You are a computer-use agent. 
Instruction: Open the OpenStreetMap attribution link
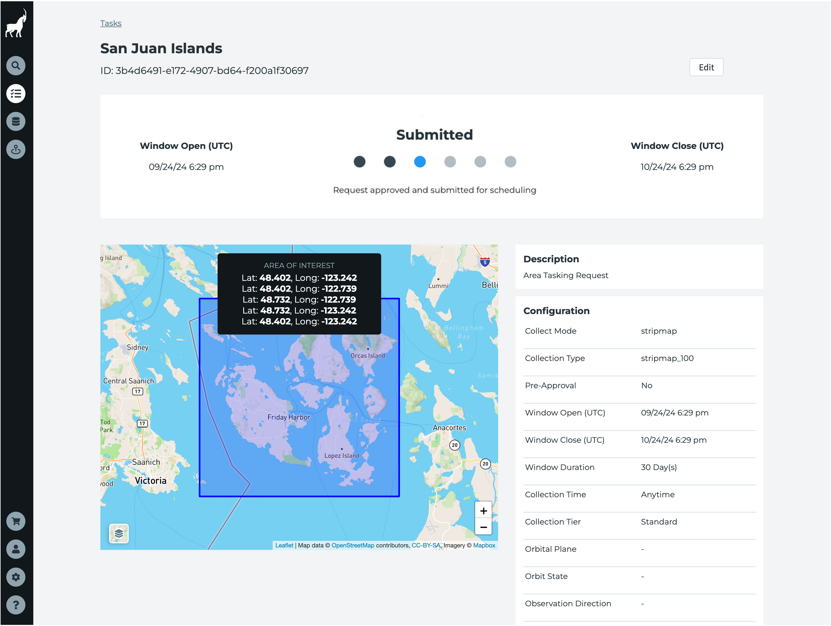point(353,546)
